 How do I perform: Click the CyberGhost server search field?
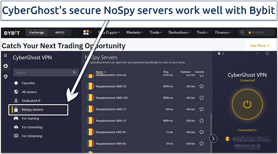coord(44,73)
